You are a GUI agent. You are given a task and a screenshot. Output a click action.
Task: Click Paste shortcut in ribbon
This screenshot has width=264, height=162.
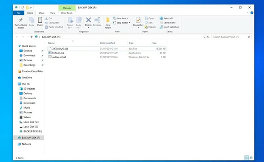pos(54,27)
